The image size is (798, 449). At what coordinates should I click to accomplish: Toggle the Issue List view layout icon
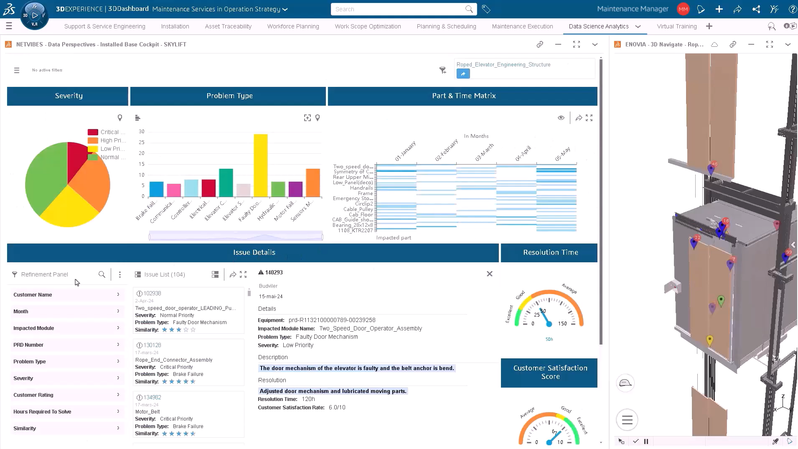pos(215,274)
